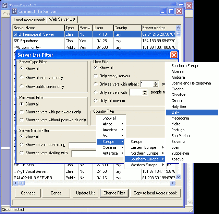219x214 pixels.
Task: Click the horizontal scroll right arrow
Action: [173, 183]
